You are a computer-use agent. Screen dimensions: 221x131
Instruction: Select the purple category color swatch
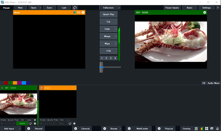(19, 83)
